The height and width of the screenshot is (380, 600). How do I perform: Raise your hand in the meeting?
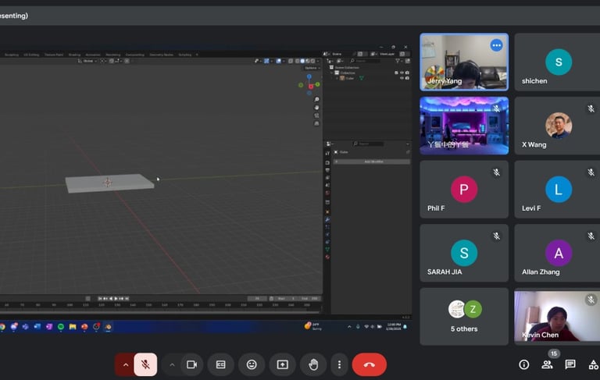pos(313,364)
